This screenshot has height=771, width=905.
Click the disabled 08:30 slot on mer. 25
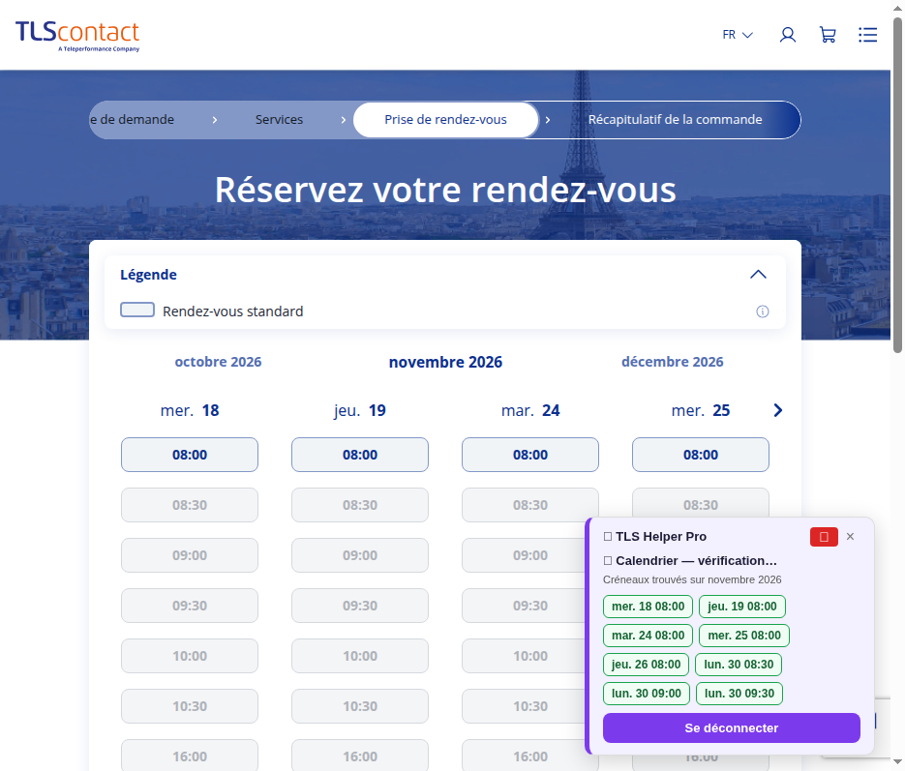pos(701,503)
